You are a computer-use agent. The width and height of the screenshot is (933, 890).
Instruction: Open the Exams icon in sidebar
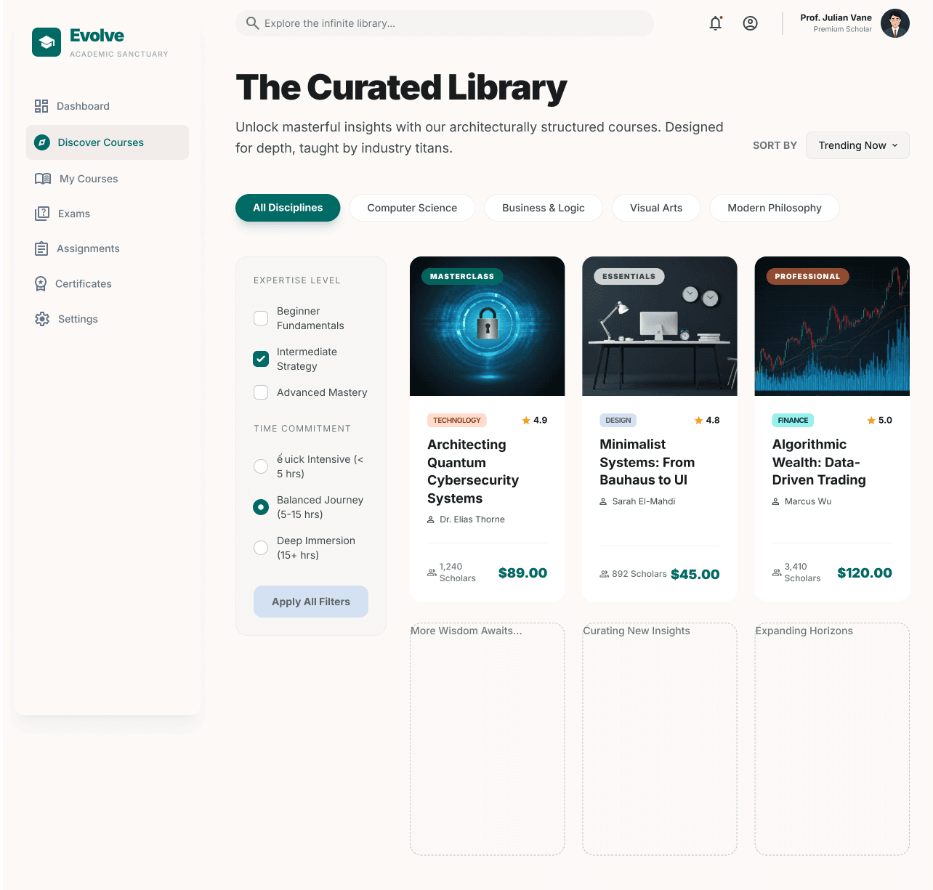pyautogui.click(x=42, y=214)
